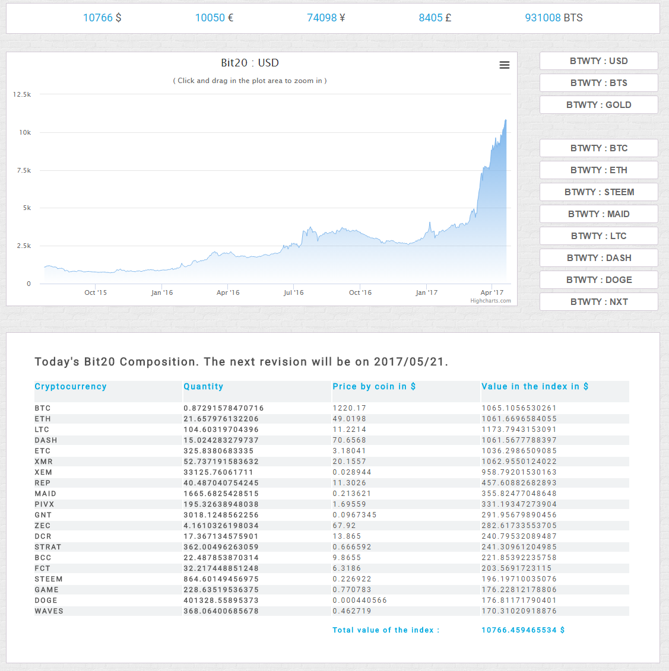Viewport: 669px width, 671px height.
Task: Open the BTWTY : NXT chart
Action: click(x=598, y=302)
